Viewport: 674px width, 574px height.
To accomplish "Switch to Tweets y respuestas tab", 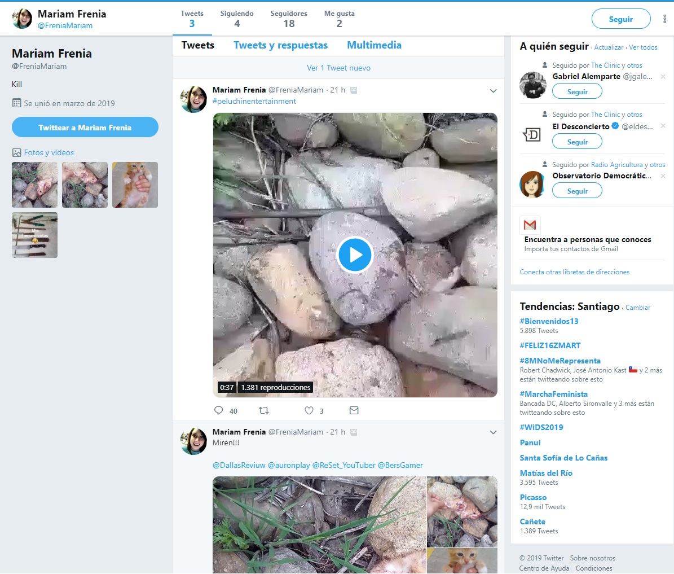I will coord(280,45).
